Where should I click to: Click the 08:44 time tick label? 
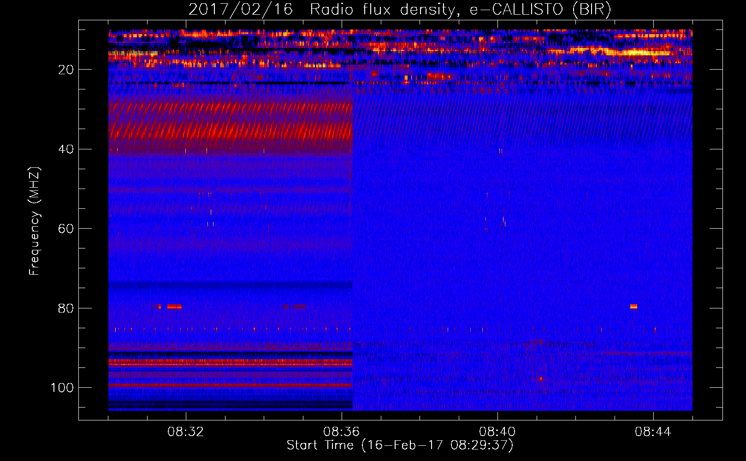tap(653, 432)
